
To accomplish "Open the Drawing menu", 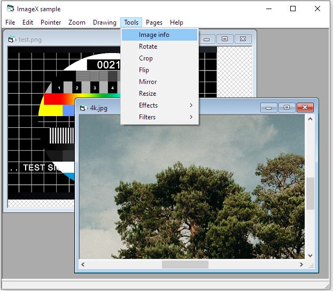I will click(x=104, y=22).
